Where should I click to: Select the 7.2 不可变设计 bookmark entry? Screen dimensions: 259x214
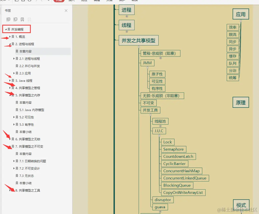[x=28, y=168]
